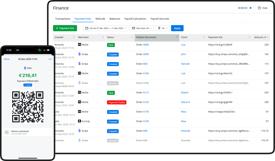
Task: Tap the green link icon in phone status bar
Action: (x=40, y=50)
